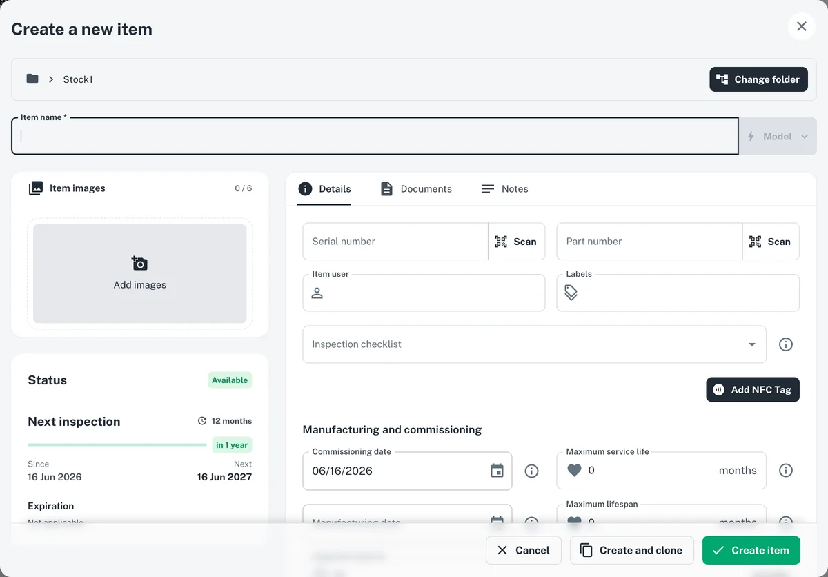Show Commissioning date info
This screenshot has height=577, width=828.
(531, 471)
